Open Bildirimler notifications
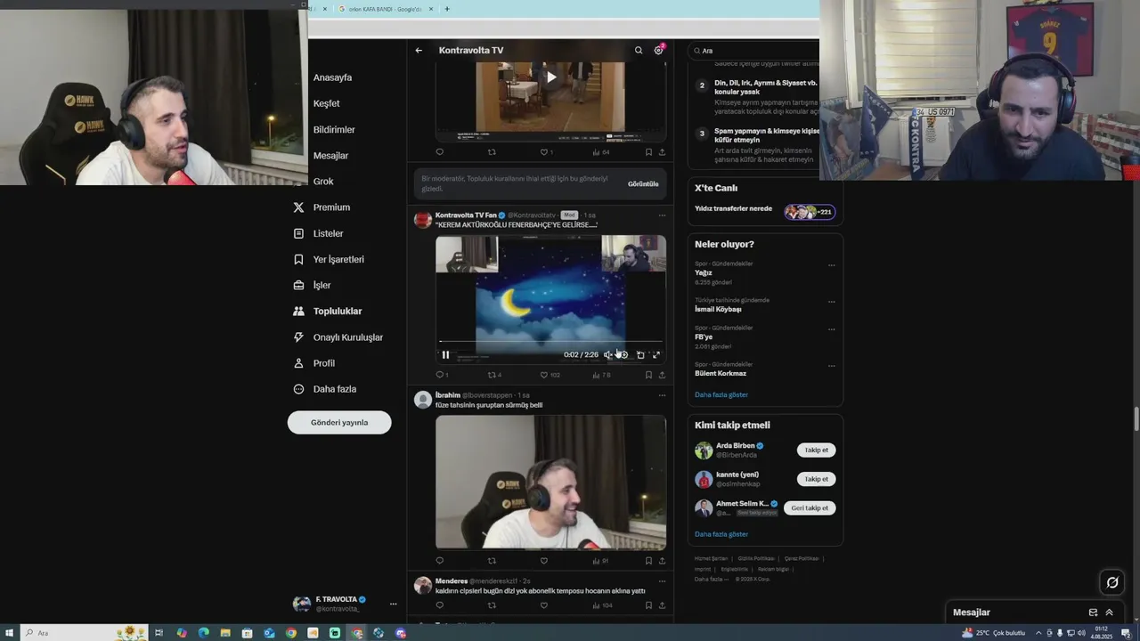This screenshot has width=1140, height=641. 334,129
